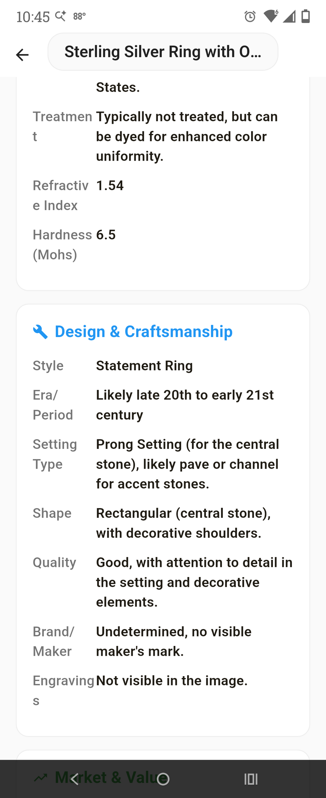Select the Hardness (Mohs) 6.5 value
The height and width of the screenshot is (798, 326).
(106, 235)
